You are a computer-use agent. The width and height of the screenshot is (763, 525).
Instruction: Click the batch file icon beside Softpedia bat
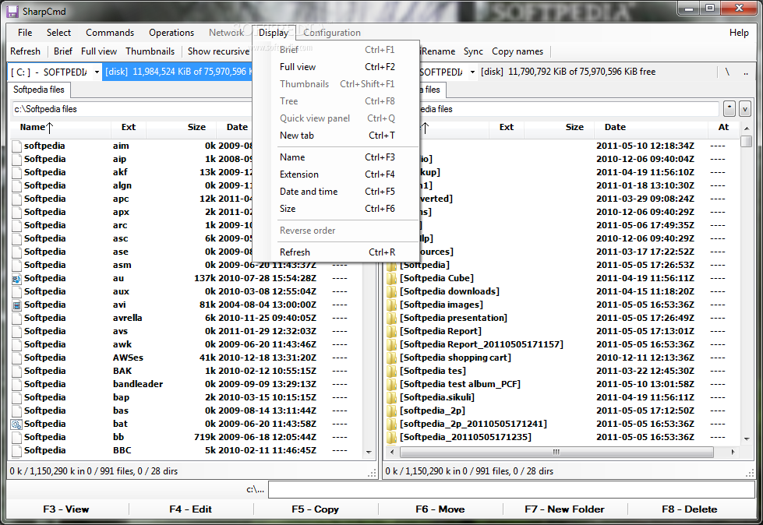pos(16,425)
